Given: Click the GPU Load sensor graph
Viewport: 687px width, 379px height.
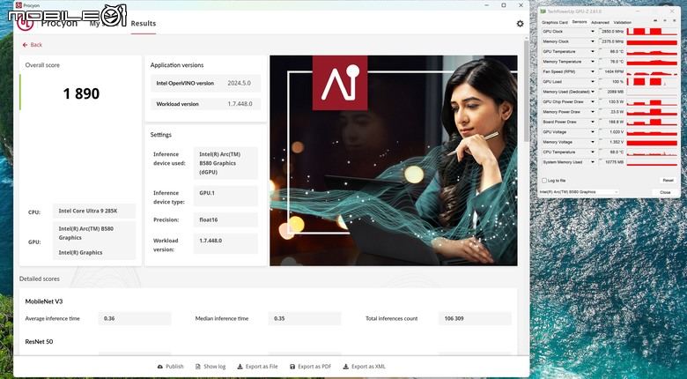Looking at the screenshot, I should pyautogui.click(x=652, y=82).
